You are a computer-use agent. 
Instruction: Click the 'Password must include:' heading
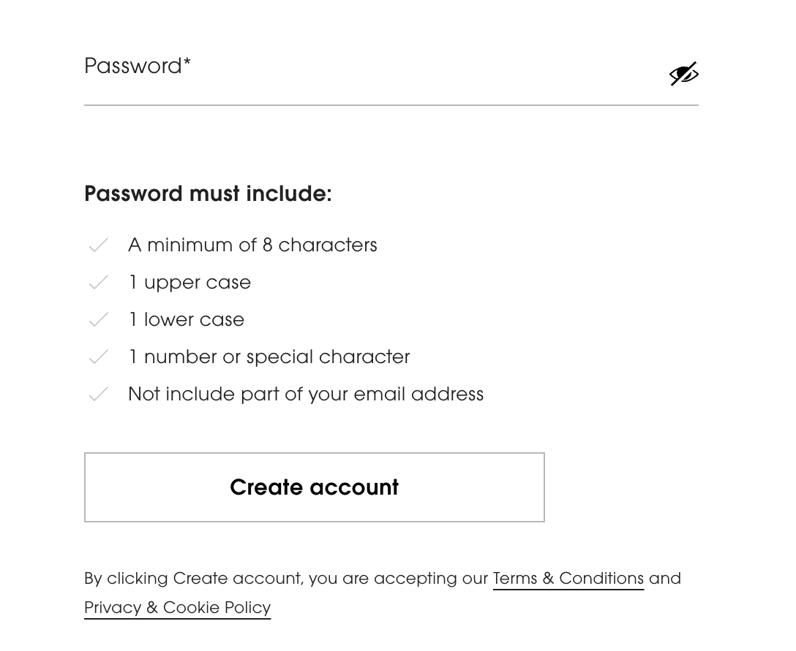(208, 194)
